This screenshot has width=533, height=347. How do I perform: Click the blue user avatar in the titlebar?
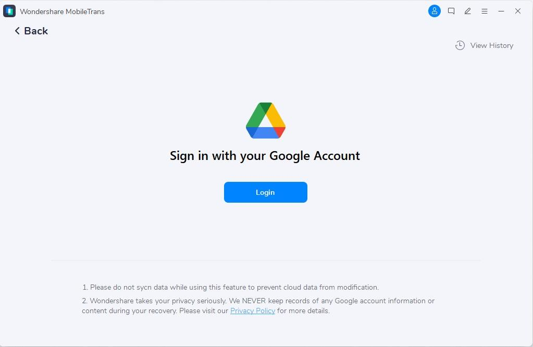click(x=434, y=10)
